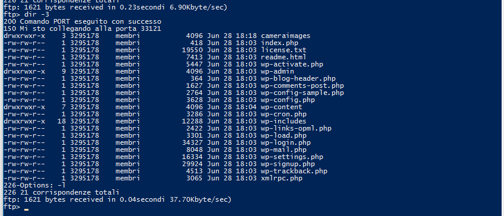Click the wp-includes directory entry
504x216 pixels.
pos(283,121)
